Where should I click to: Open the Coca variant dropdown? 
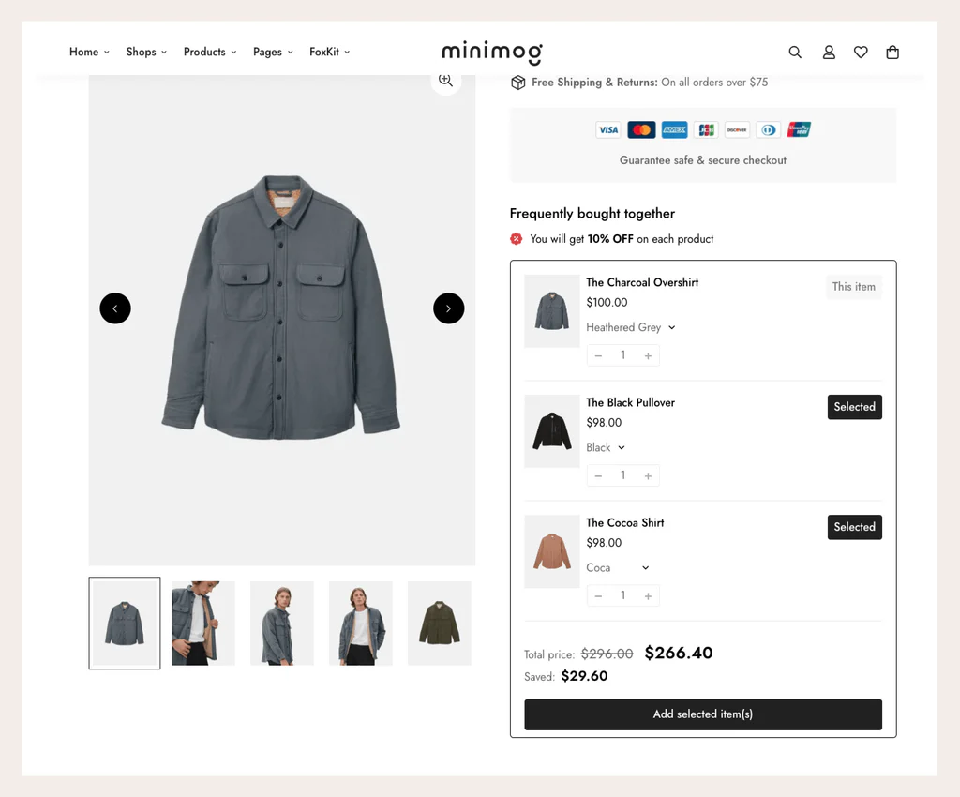[617, 567]
